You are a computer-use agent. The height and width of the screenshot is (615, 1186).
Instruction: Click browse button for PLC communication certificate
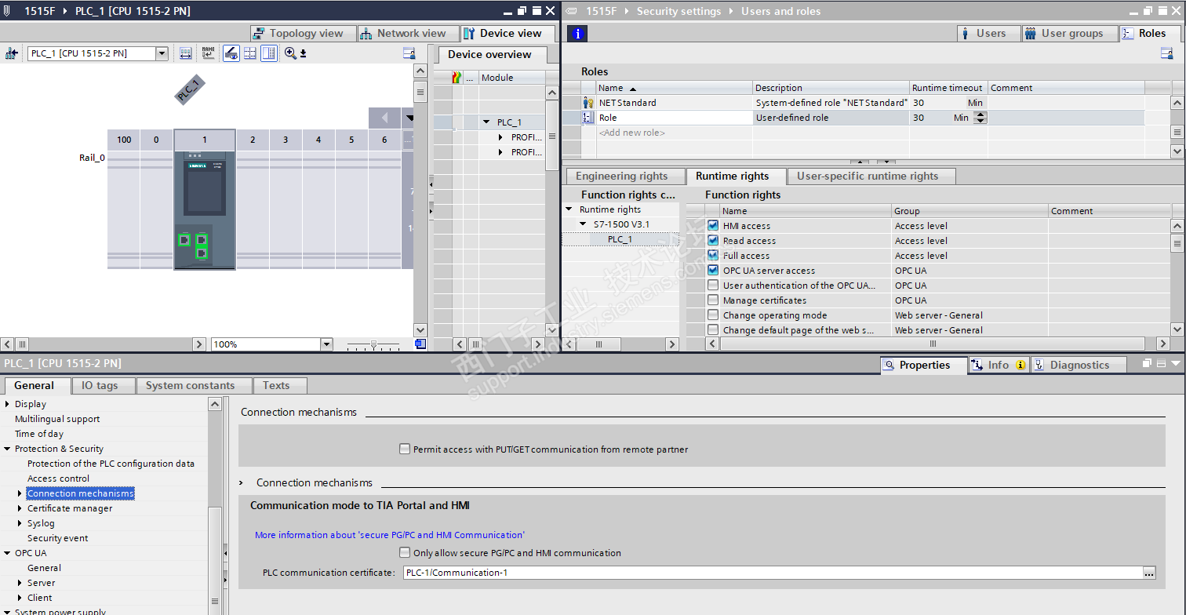coord(1149,573)
